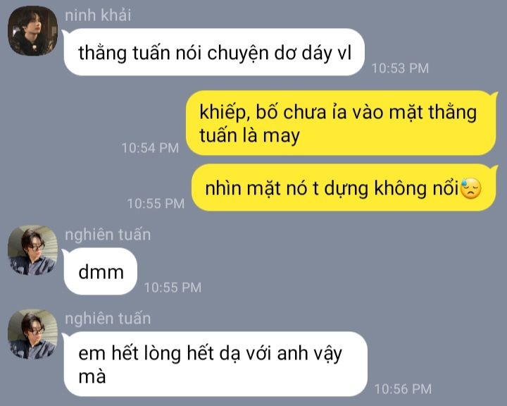Tap nghiên tuấn name above dmm message
This screenshot has width=507, height=406.
click(108, 235)
